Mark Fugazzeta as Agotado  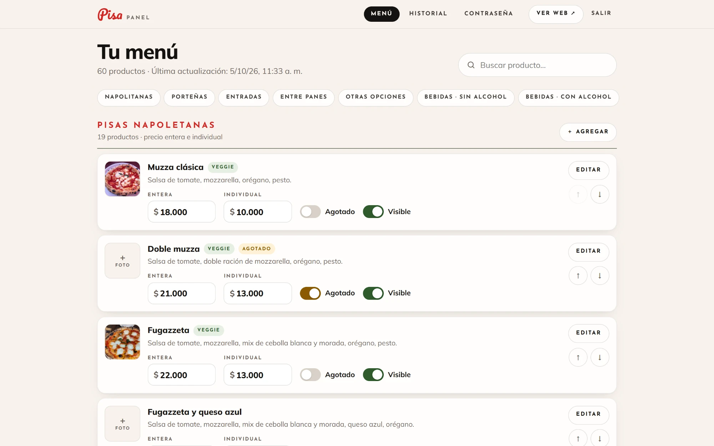point(310,375)
